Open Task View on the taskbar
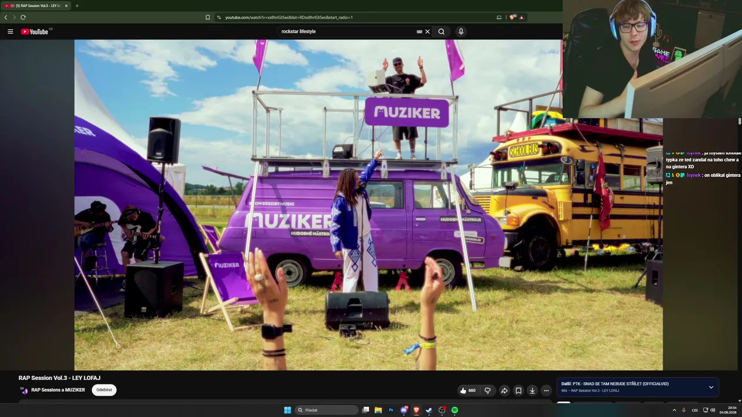Screen dimensions: 742x417 366,410
